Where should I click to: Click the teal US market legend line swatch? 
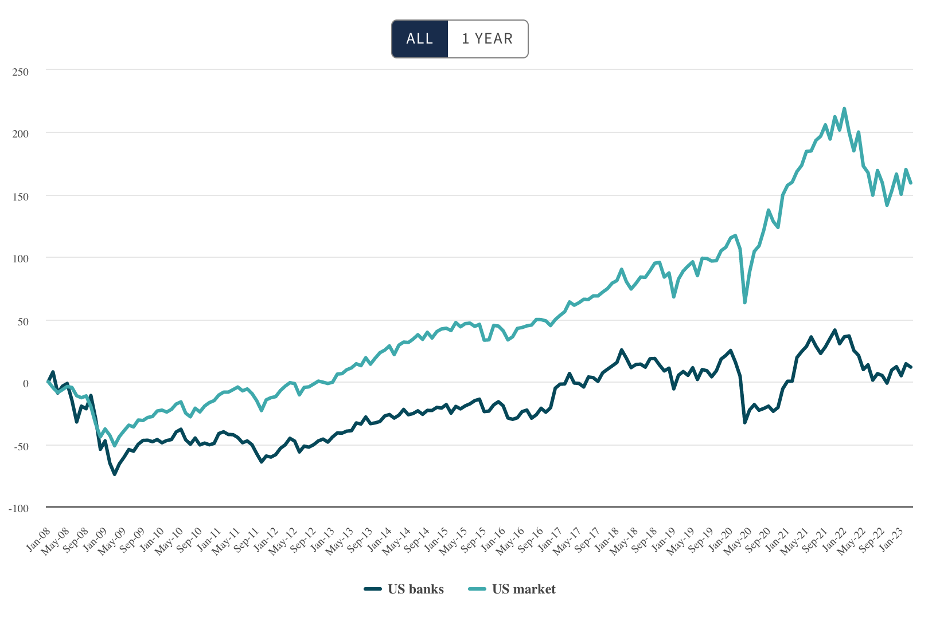477,589
